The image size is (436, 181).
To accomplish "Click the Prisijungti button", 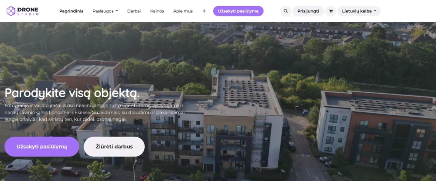I will (x=308, y=11).
